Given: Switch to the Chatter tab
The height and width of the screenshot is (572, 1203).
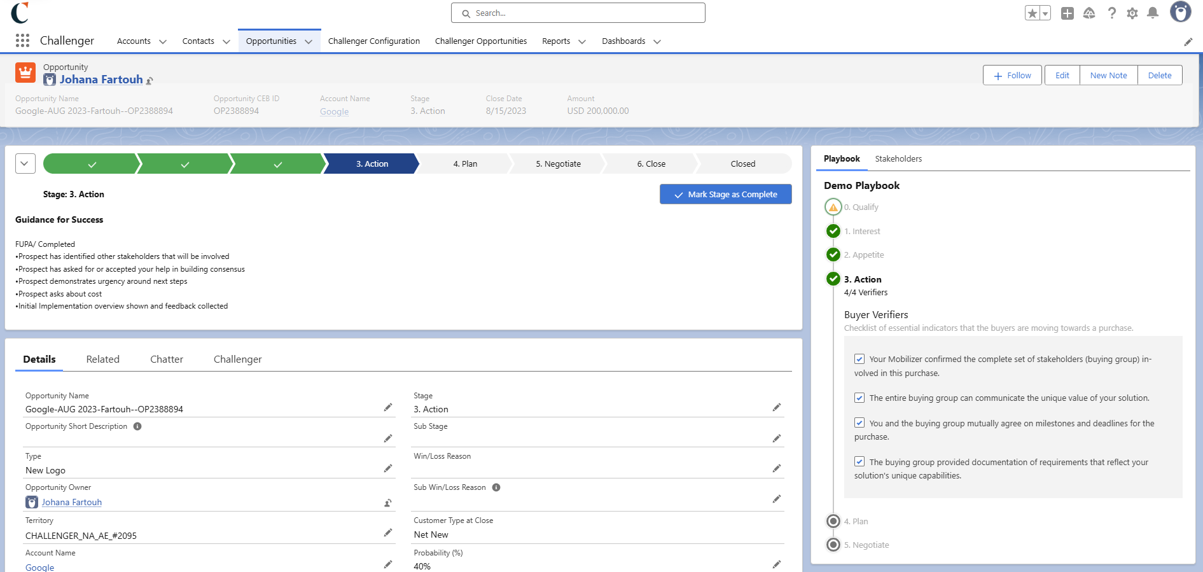Looking at the screenshot, I should coord(167,359).
